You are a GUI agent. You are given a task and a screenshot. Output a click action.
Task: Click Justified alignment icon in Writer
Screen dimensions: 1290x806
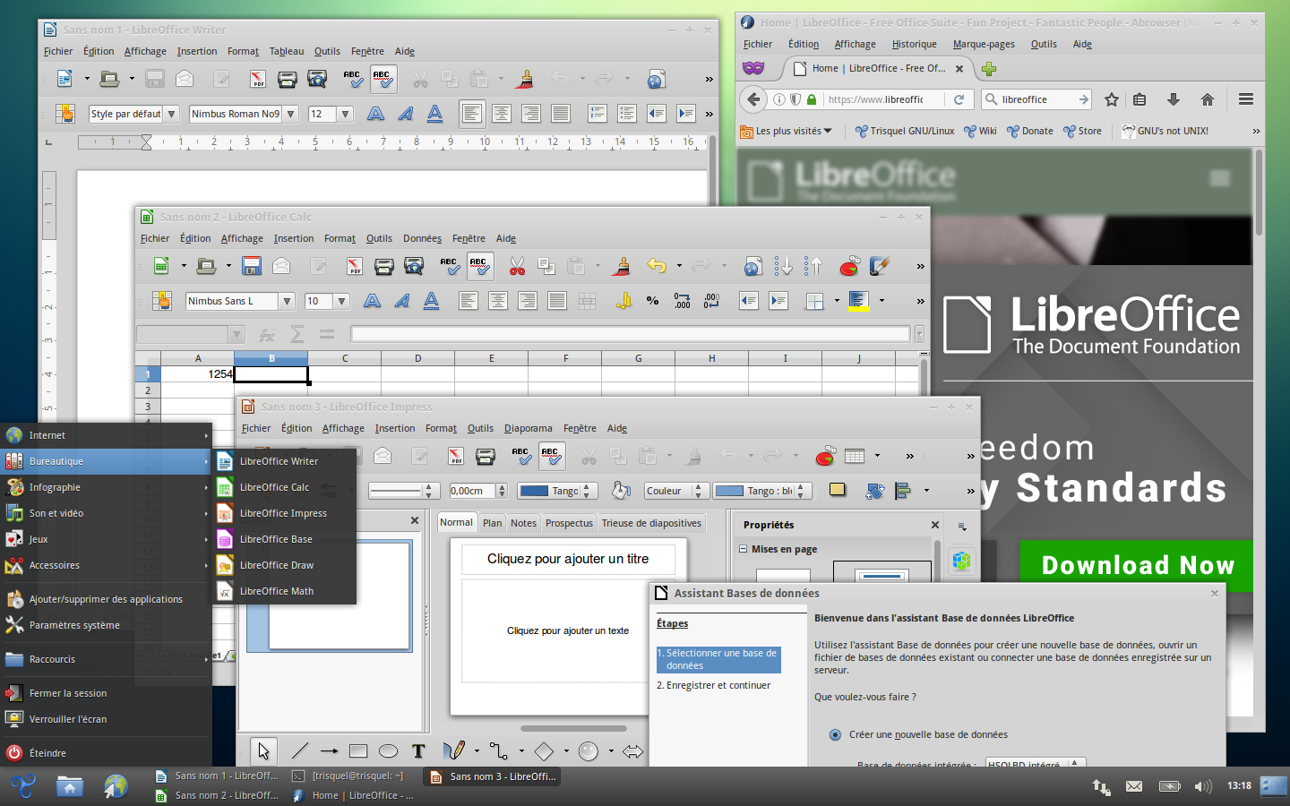[x=561, y=114]
